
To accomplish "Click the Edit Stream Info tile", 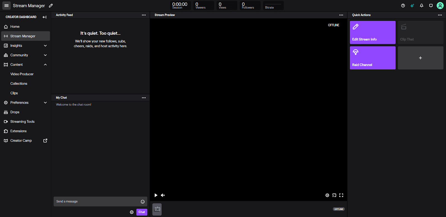I will (x=372, y=32).
